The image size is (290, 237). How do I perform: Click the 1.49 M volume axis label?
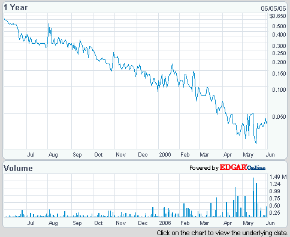tap(278, 177)
